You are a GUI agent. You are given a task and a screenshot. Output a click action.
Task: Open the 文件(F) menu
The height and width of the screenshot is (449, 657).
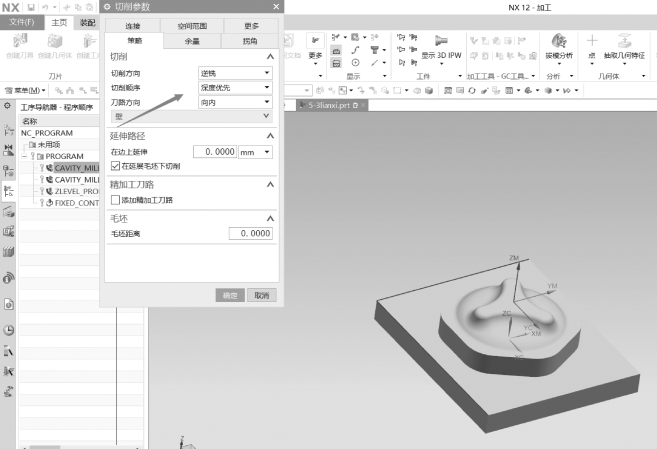[x=22, y=20]
